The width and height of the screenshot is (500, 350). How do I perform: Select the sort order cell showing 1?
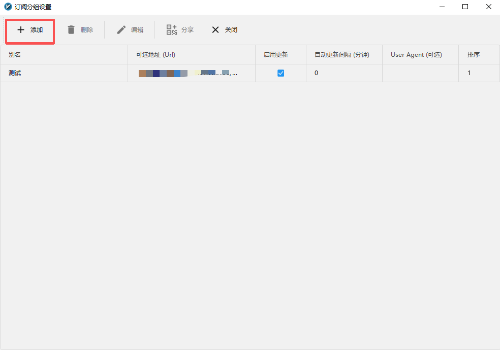pyautogui.click(x=469, y=73)
